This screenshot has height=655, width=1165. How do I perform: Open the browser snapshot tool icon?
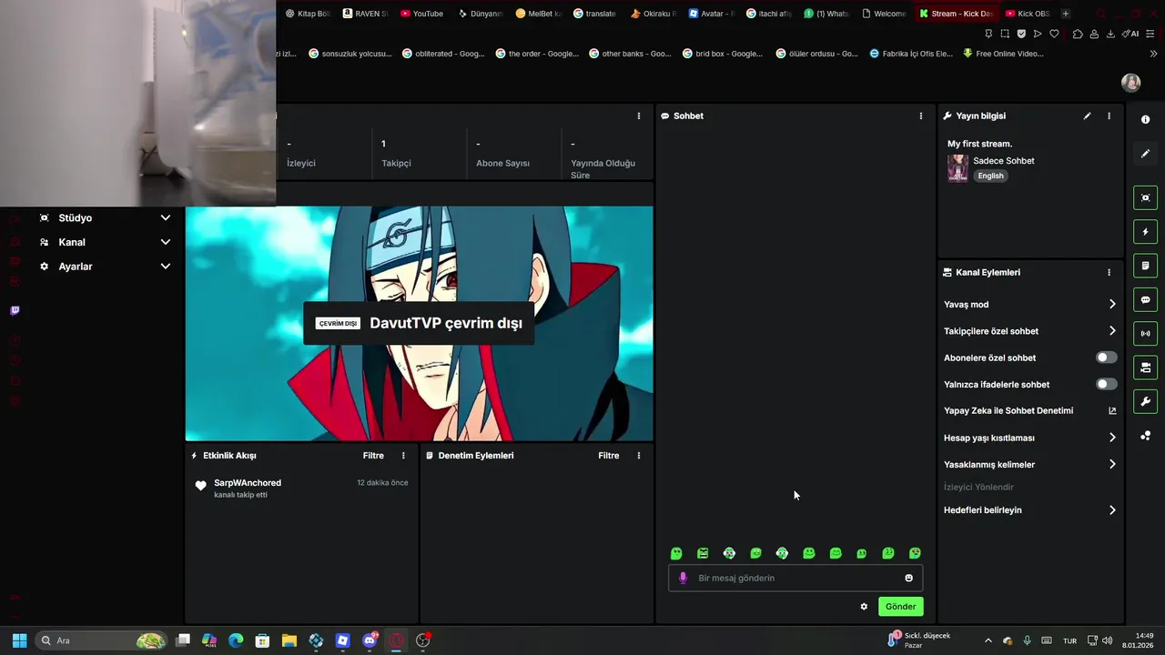coord(1005,34)
